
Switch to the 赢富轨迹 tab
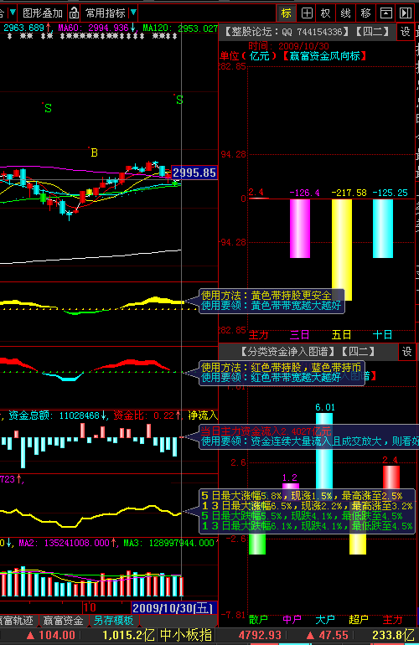pyautogui.click(x=18, y=621)
